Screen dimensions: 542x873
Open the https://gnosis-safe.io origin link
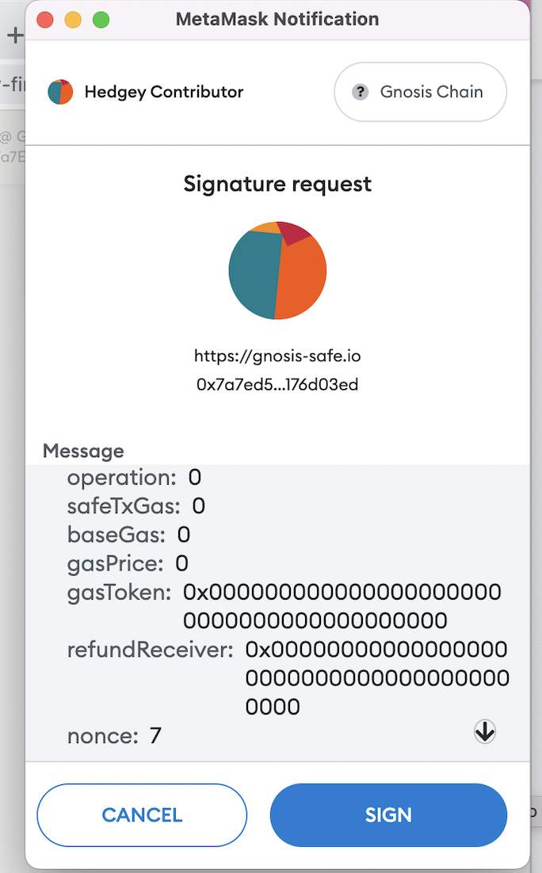coord(277,356)
